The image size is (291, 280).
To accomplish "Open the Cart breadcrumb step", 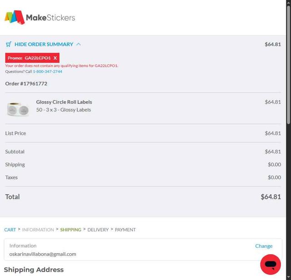I will tap(10, 230).
